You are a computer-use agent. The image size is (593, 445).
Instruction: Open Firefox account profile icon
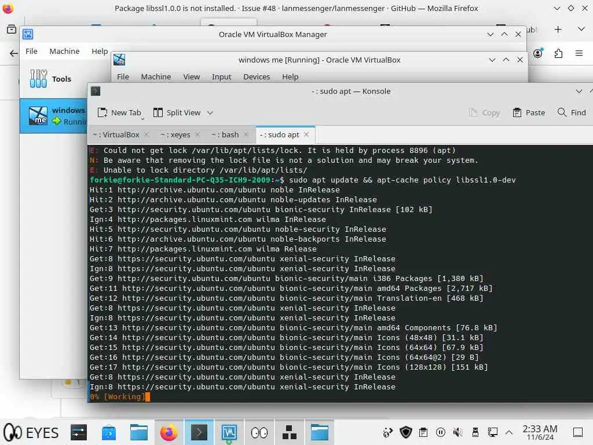(538, 53)
